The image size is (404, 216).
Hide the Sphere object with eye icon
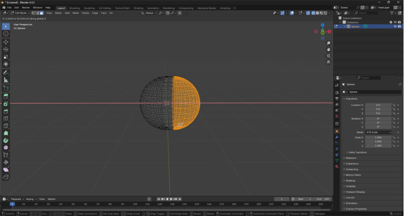(395, 26)
